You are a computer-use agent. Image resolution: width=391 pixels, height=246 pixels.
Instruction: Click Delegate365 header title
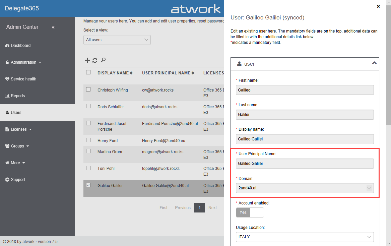(x=22, y=8)
